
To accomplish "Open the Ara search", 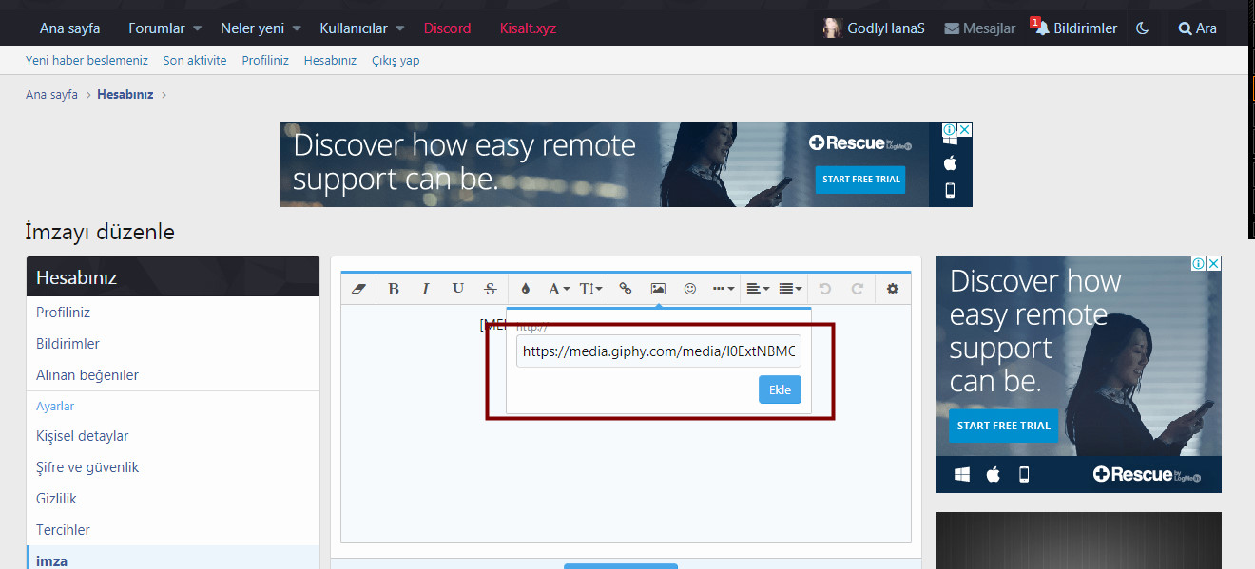I will click(x=1198, y=28).
